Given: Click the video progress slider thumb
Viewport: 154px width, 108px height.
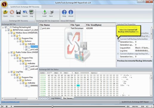Looking at the screenshot, I should point(53,106).
